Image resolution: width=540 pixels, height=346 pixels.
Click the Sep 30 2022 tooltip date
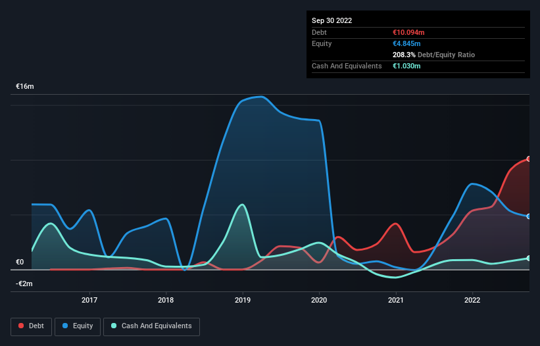[332, 20]
